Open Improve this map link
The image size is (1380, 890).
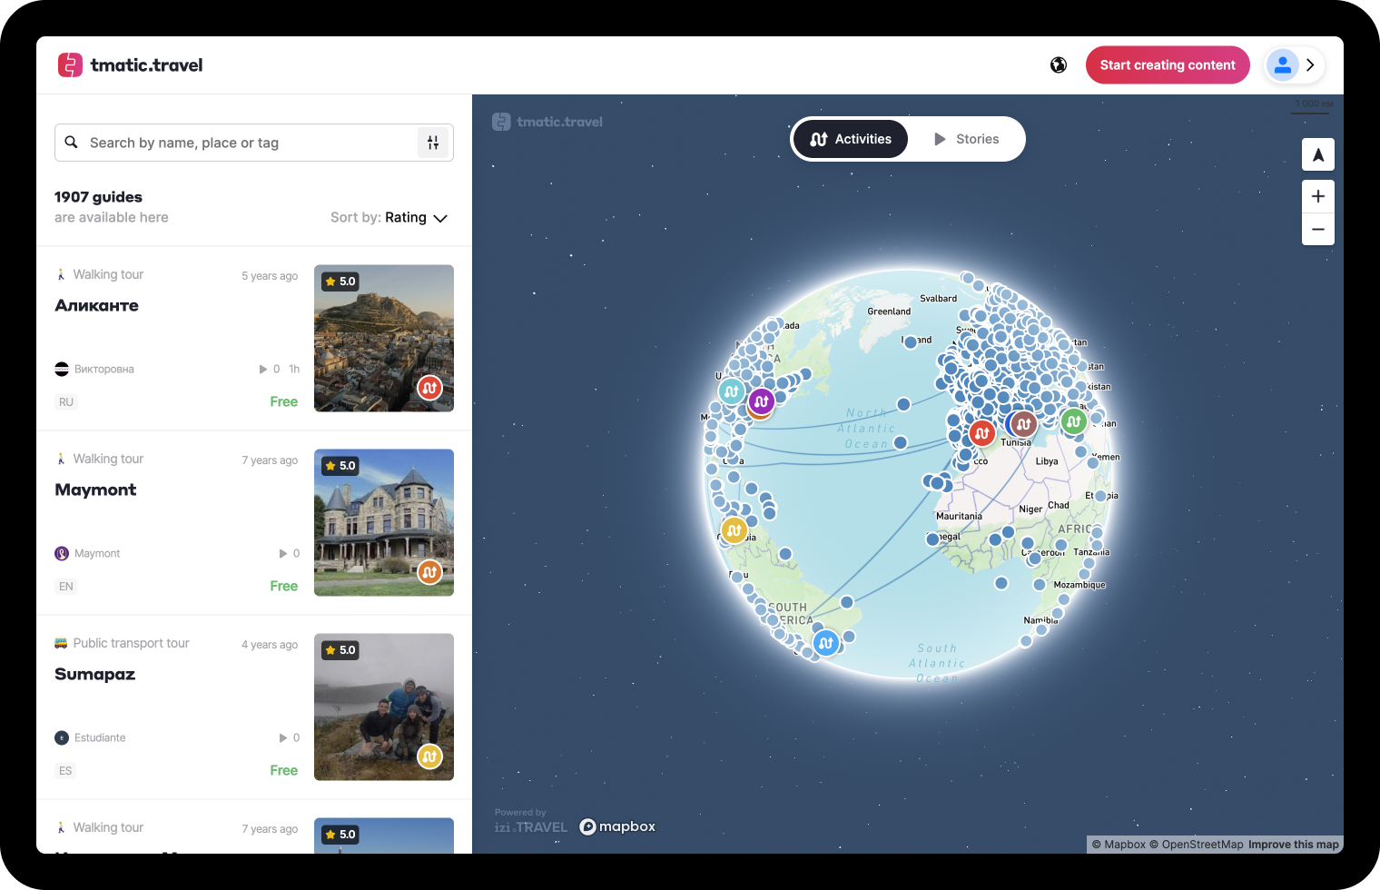[x=1293, y=845]
